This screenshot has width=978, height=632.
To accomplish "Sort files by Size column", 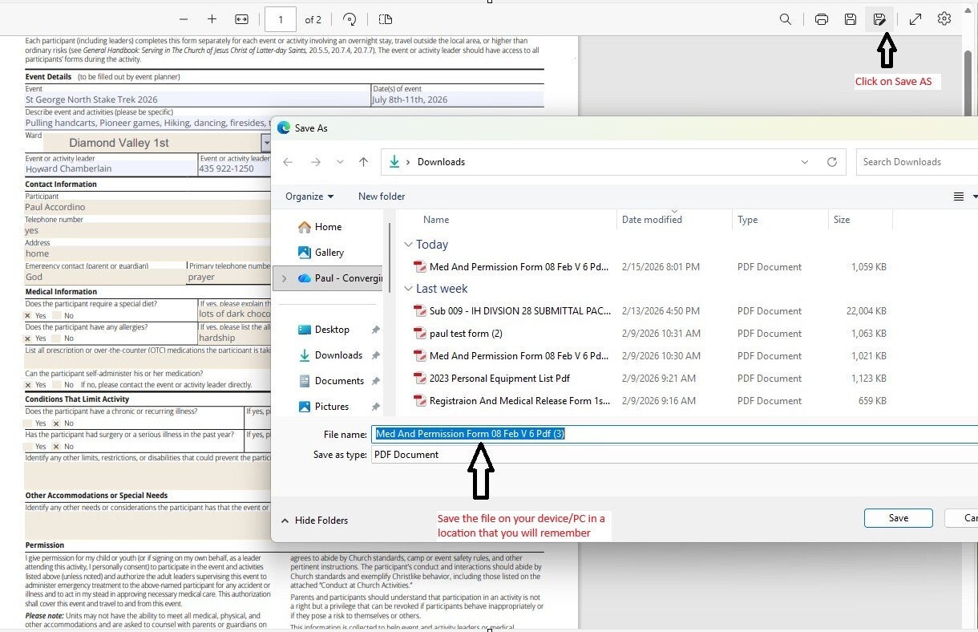I will pos(842,220).
